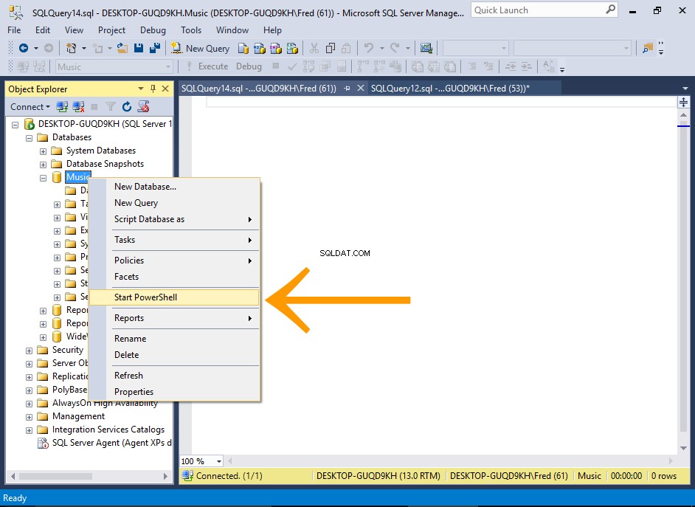This screenshot has width=695, height=507.
Task: Click the Find in Files icon
Action: click(x=648, y=48)
